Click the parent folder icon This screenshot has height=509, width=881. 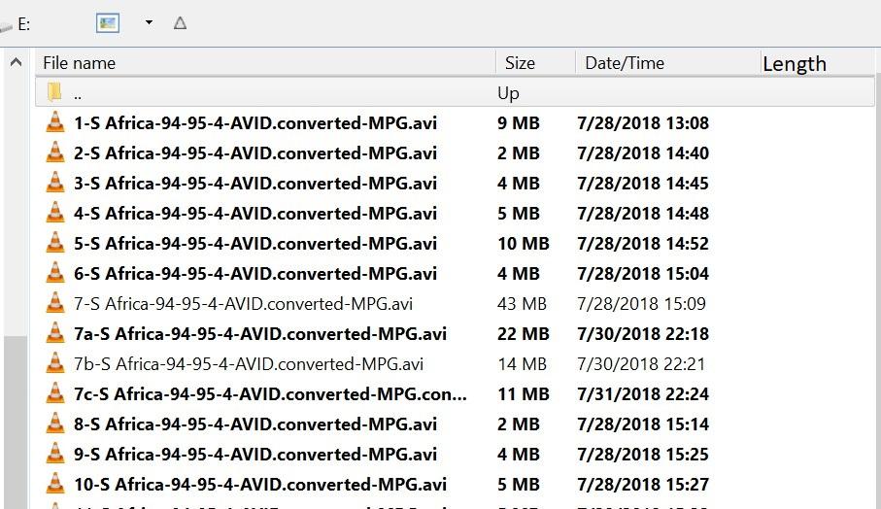[54, 92]
